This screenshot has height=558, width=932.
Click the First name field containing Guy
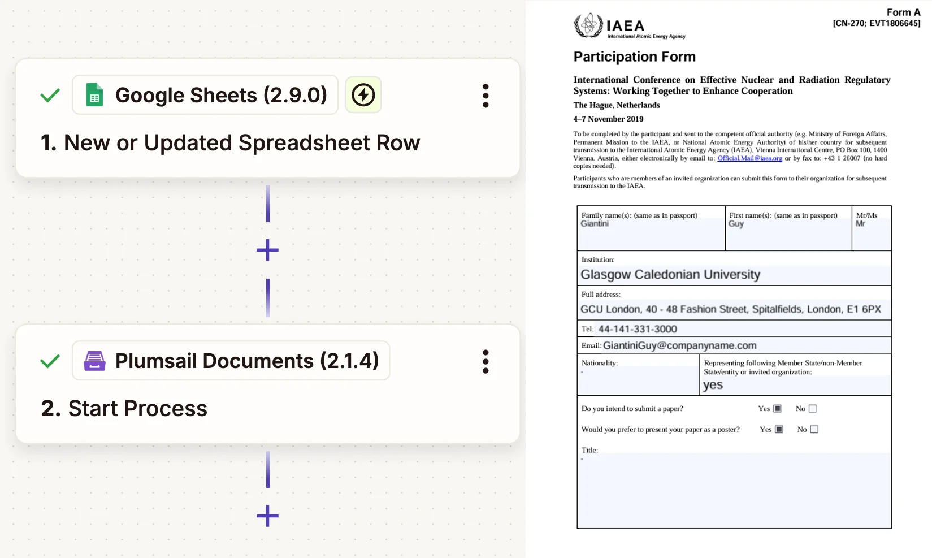click(x=788, y=234)
